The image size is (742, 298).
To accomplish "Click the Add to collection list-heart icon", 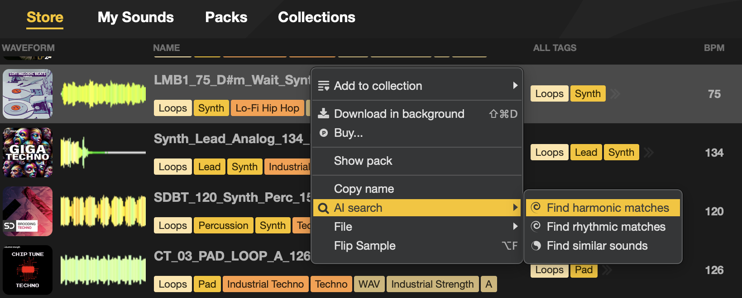I will click(x=323, y=86).
